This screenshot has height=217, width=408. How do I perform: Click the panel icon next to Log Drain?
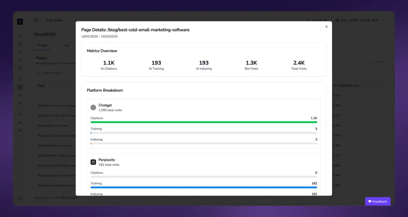(36, 20)
